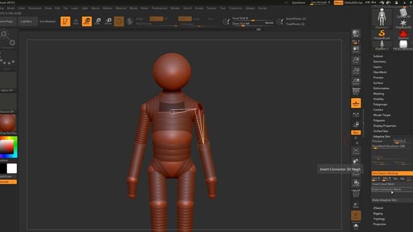413x232 pixels.
Task: Click the Insert Connector Mesh button
Action: pyautogui.click(x=392, y=189)
